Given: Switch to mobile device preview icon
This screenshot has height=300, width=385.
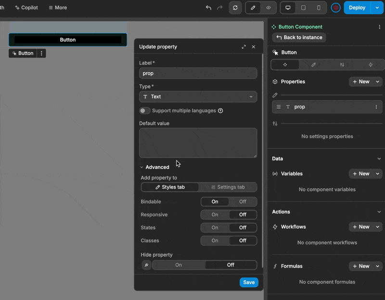Looking at the screenshot, I should coord(318,8).
